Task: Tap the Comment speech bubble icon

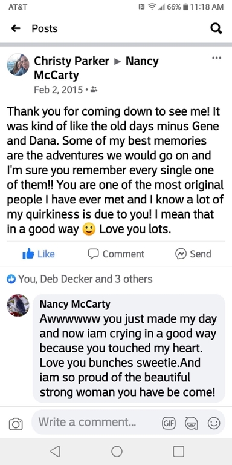Action: [93, 254]
